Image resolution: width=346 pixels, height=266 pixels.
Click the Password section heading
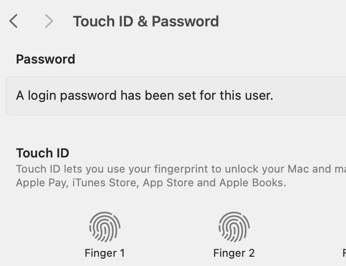[x=46, y=59]
